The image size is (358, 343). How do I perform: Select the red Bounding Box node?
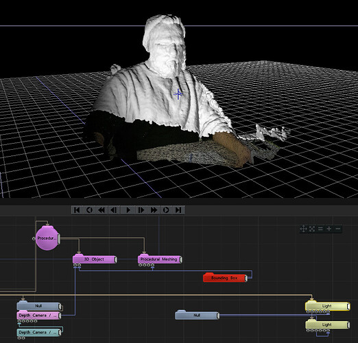coord(224,278)
